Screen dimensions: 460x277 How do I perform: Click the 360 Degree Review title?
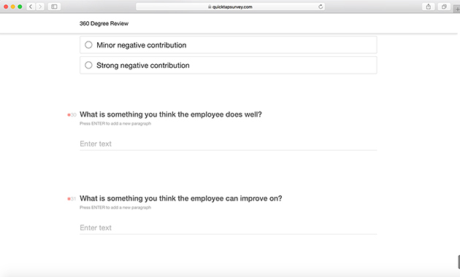(104, 23)
